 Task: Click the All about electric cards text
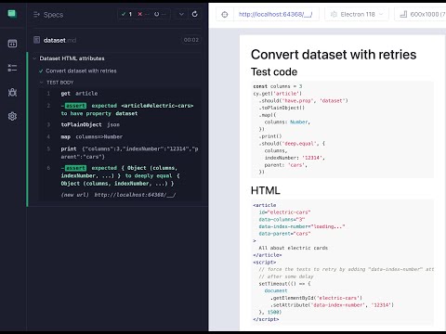coord(294,248)
